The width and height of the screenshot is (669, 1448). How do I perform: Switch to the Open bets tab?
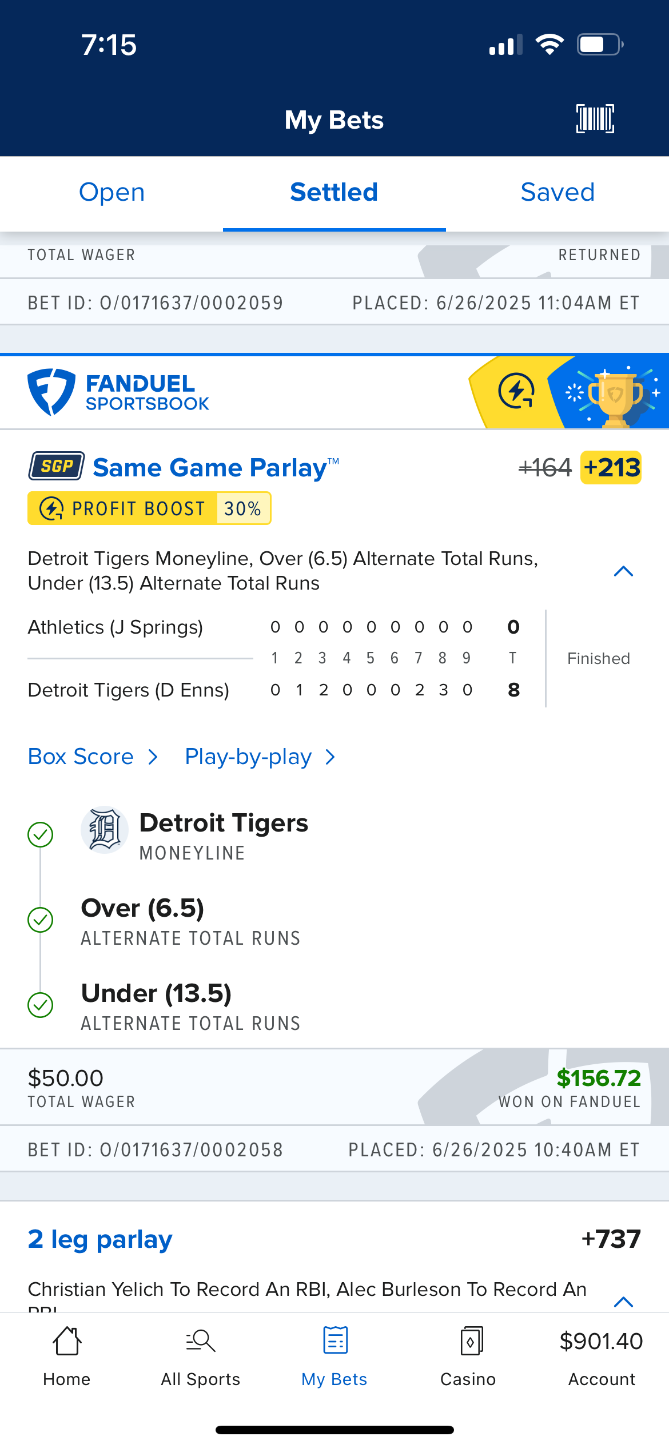tap(111, 193)
